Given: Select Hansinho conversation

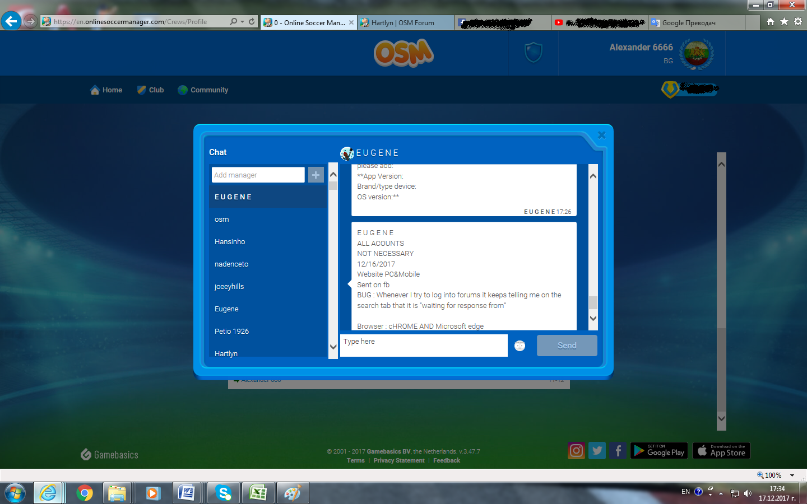Looking at the screenshot, I should [x=268, y=242].
